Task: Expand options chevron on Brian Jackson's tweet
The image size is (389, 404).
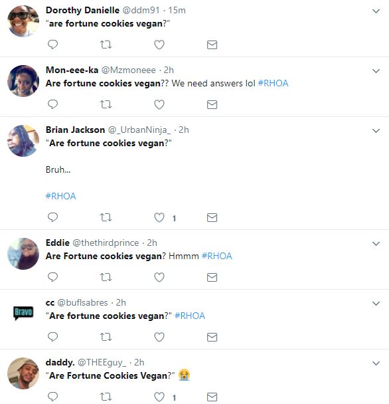Action: tap(376, 131)
